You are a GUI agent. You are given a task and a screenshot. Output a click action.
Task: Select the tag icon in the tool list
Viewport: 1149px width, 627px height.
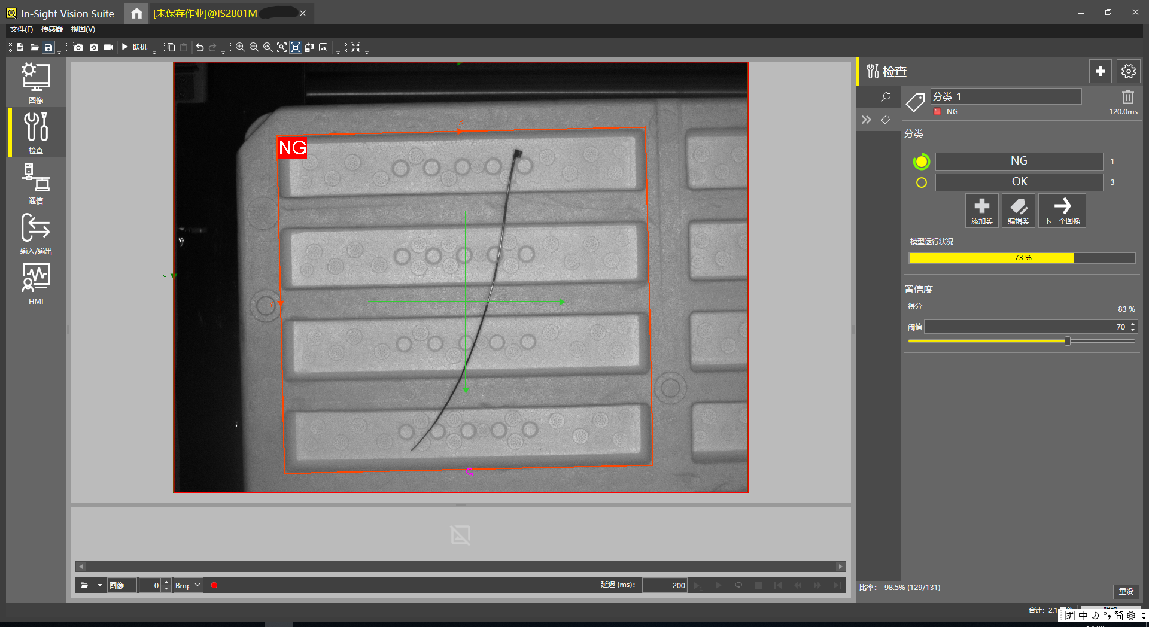click(886, 120)
